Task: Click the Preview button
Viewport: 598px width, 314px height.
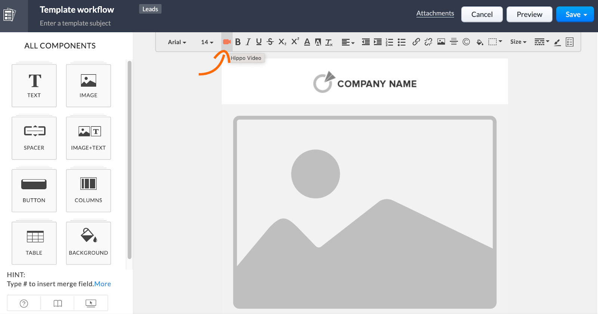Action: coord(529,14)
